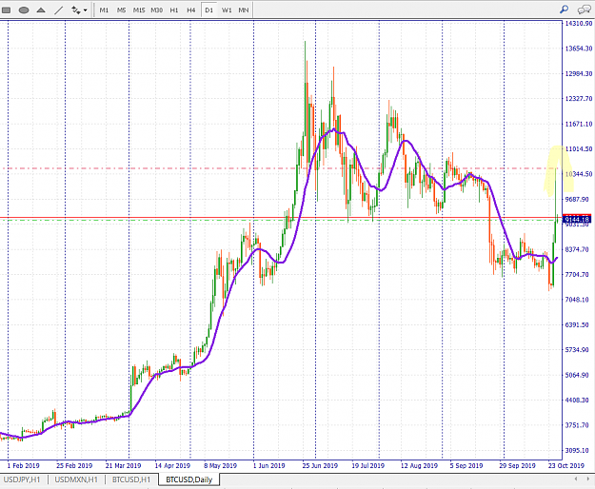595x489 pixels.
Task: Click price label 3095.10 on axis
Action: (x=578, y=450)
